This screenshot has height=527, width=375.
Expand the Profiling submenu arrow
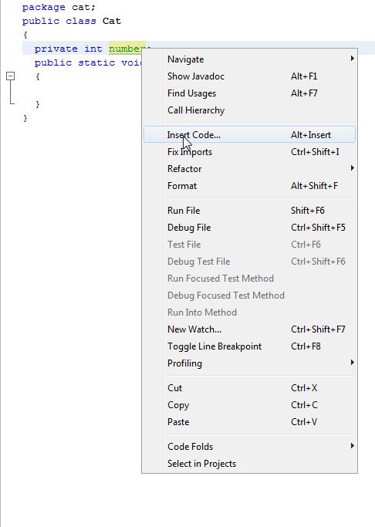(352, 363)
